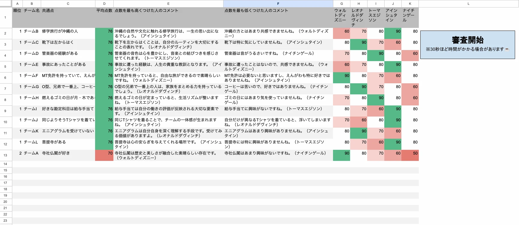Click comment 管楽器は音がうるさいですね
This screenshot has height=225, width=519.
click(x=278, y=55)
